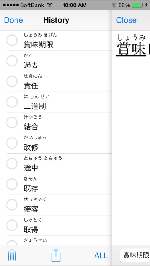Tap the trash delete icon

(12, 255)
